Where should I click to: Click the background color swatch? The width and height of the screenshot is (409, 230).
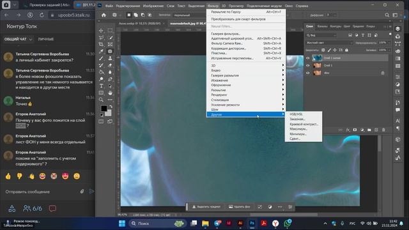click(x=109, y=113)
